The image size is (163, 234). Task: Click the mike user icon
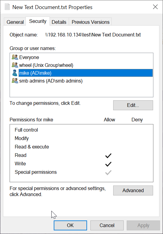15,73
